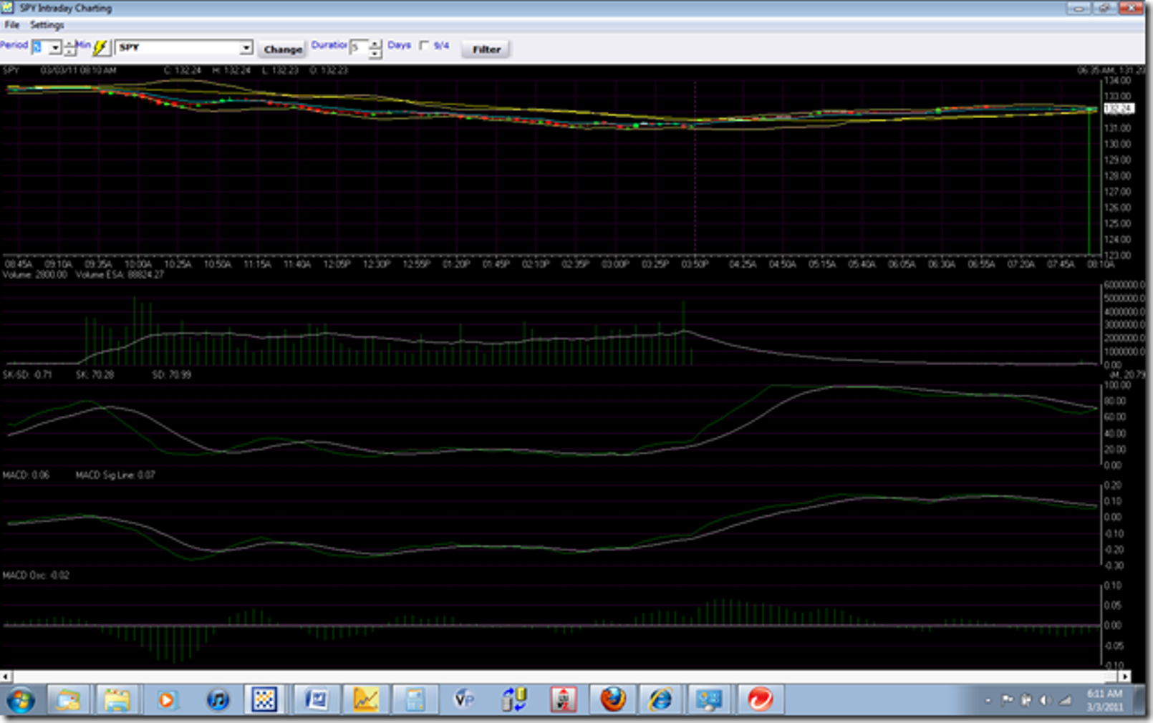Click the Change button
Image resolution: width=1153 pixels, height=723 pixels.
283,49
